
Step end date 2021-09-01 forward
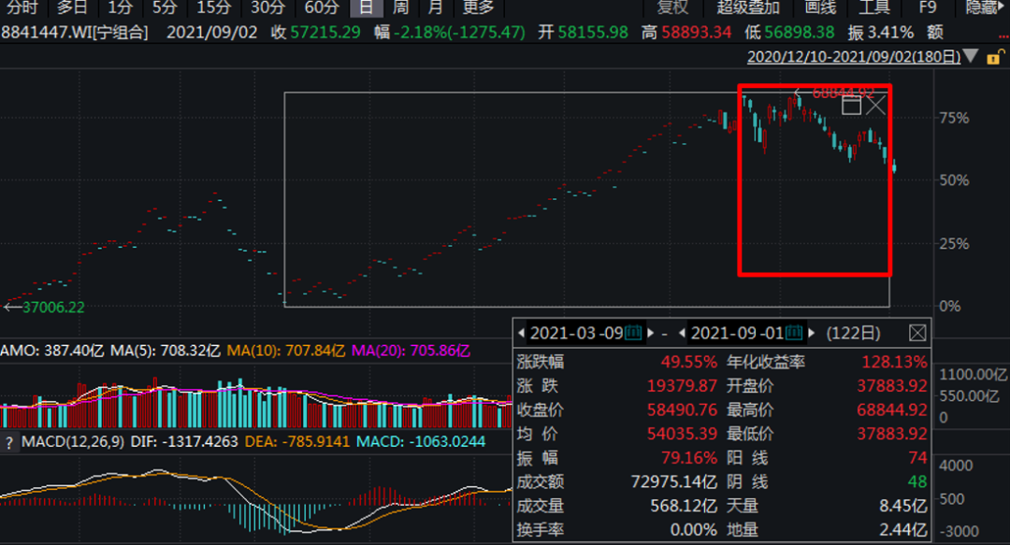(812, 333)
